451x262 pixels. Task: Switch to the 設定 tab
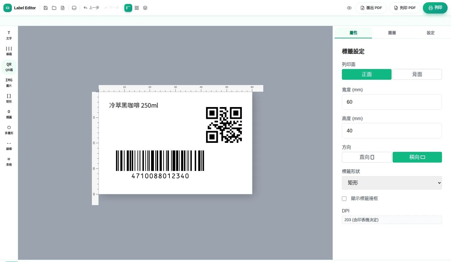[430, 33]
